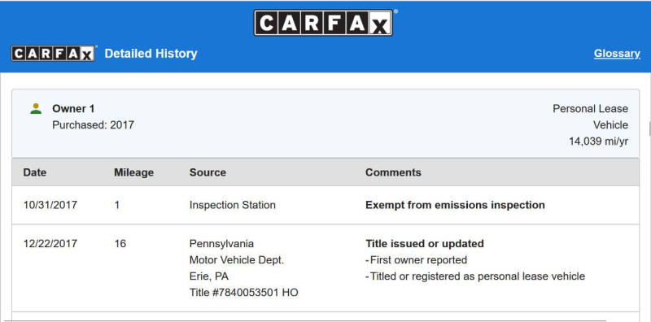Screen dimensions: 651x322
Task: Click the 14,039 mi/yr value
Action: tap(598, 141)
